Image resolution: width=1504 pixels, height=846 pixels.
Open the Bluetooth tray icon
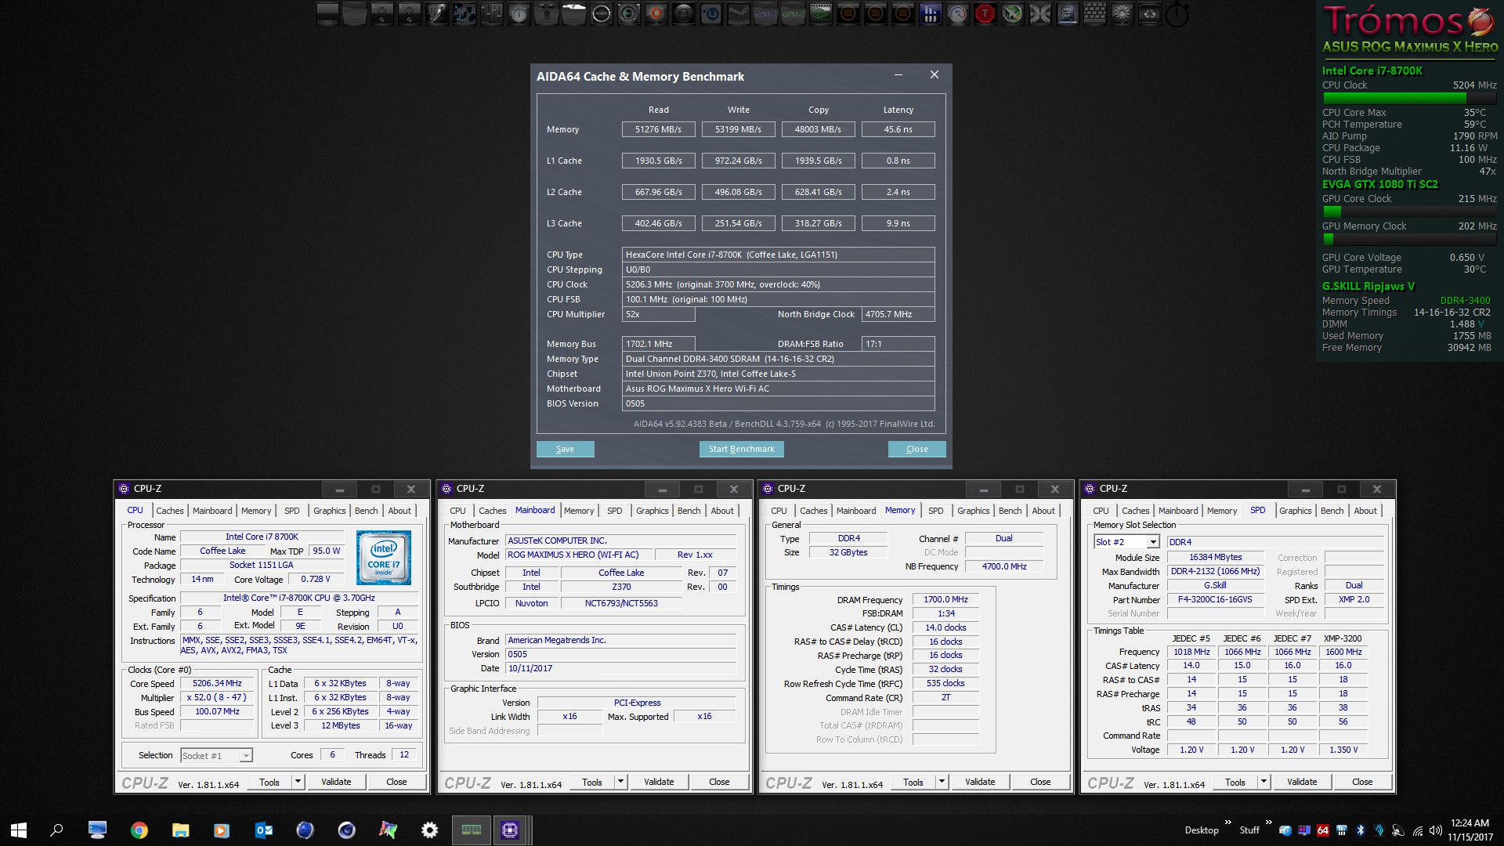(x=1361, y=830)
